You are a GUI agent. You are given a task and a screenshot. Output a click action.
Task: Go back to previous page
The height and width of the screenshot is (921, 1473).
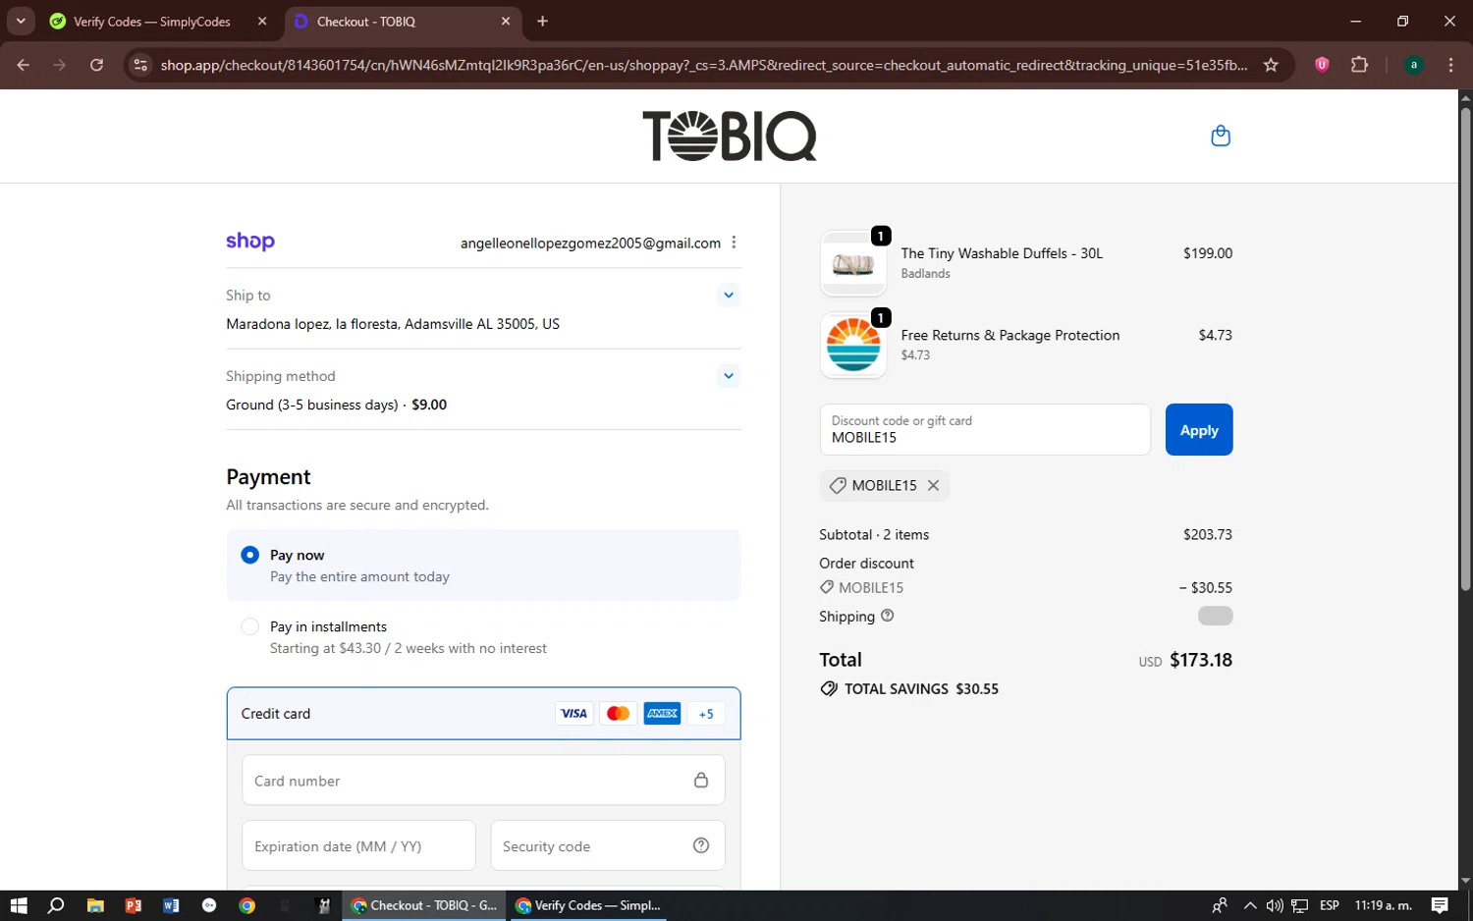24,65
